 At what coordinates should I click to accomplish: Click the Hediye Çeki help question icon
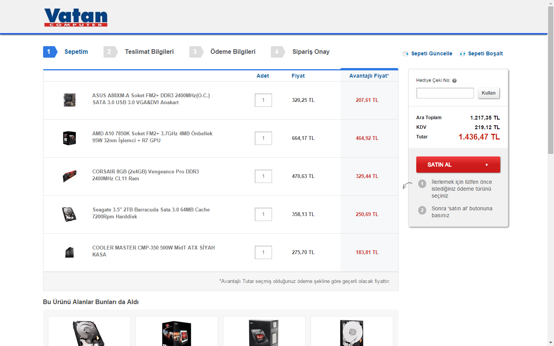[454, 81]
